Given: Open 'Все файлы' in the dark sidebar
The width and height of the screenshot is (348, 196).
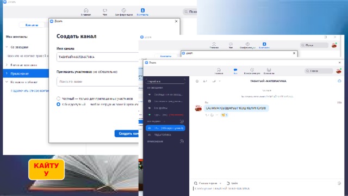Looking at the screenshot, I should (x=165, y=108).
